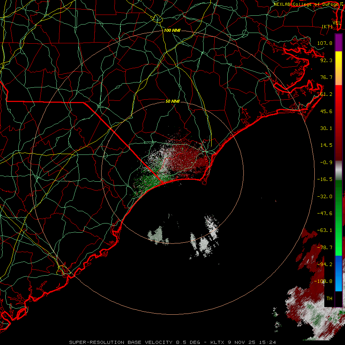Viewport: 345px width, 345px height.
Task: Click the 61.2 velocity scale value
Action: tap(326, 94)
